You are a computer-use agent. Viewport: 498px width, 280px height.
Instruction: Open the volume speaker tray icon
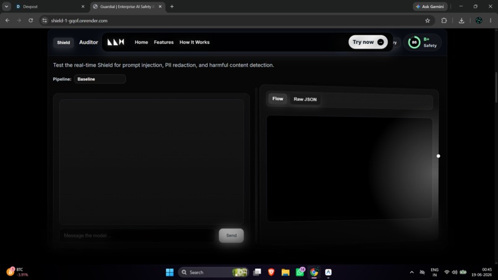click(x=455, y=273)
